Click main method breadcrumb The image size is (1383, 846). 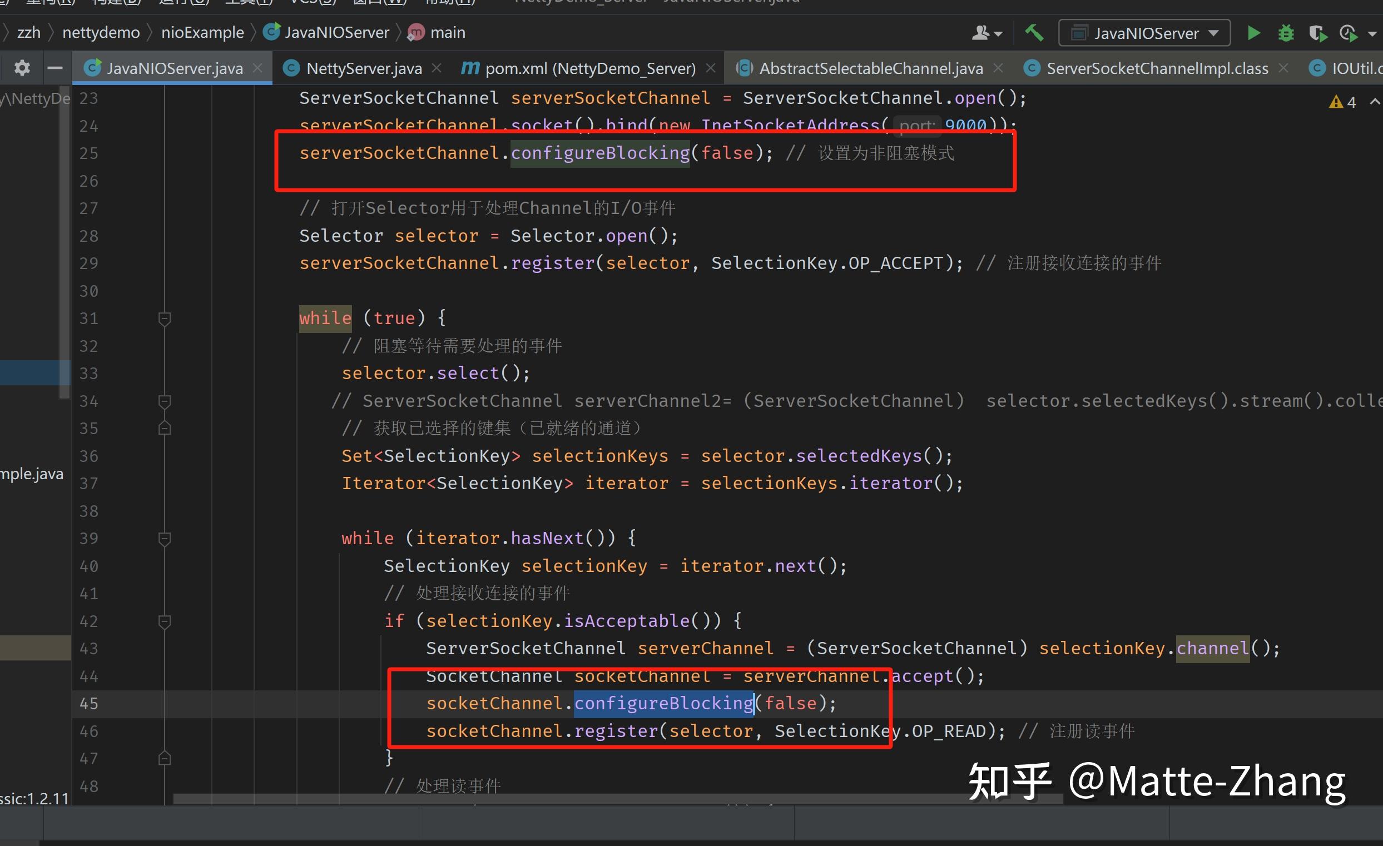pyautogui.click(x=437, y=33)
